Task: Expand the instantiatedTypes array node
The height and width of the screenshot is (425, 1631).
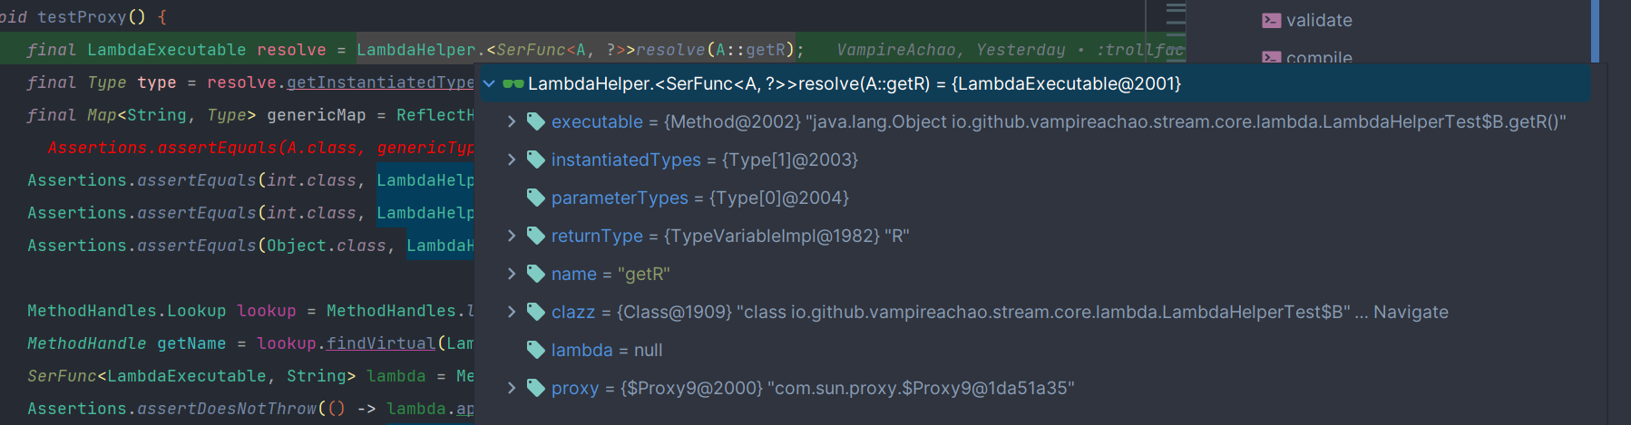Action: pyautogui.click(x=512, y=159)
